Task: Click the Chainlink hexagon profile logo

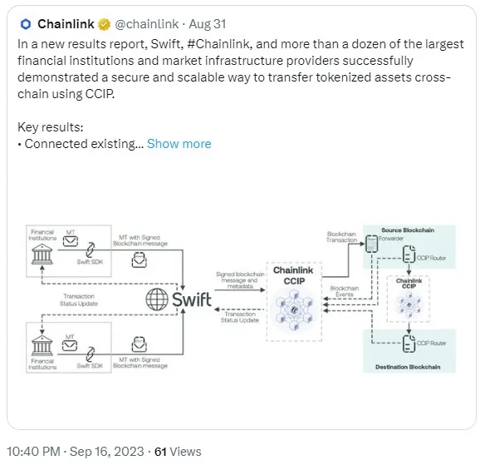Action: (26, 24)
